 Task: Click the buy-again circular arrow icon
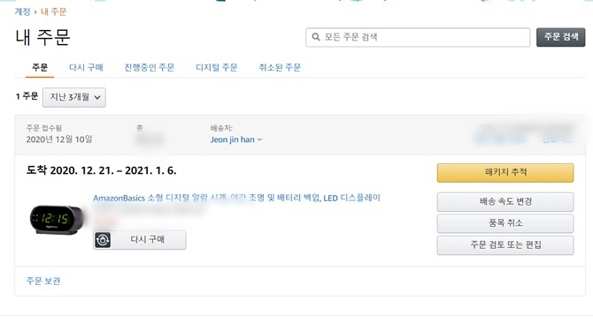tap(103, 240)
